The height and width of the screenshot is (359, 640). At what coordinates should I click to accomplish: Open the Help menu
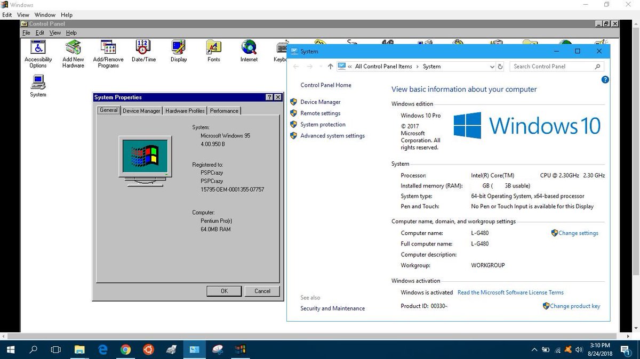67,14
